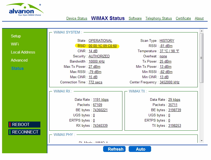Click the REBOOT button
Viewport: 211px width, 160px height.
[x=24, y=124]
